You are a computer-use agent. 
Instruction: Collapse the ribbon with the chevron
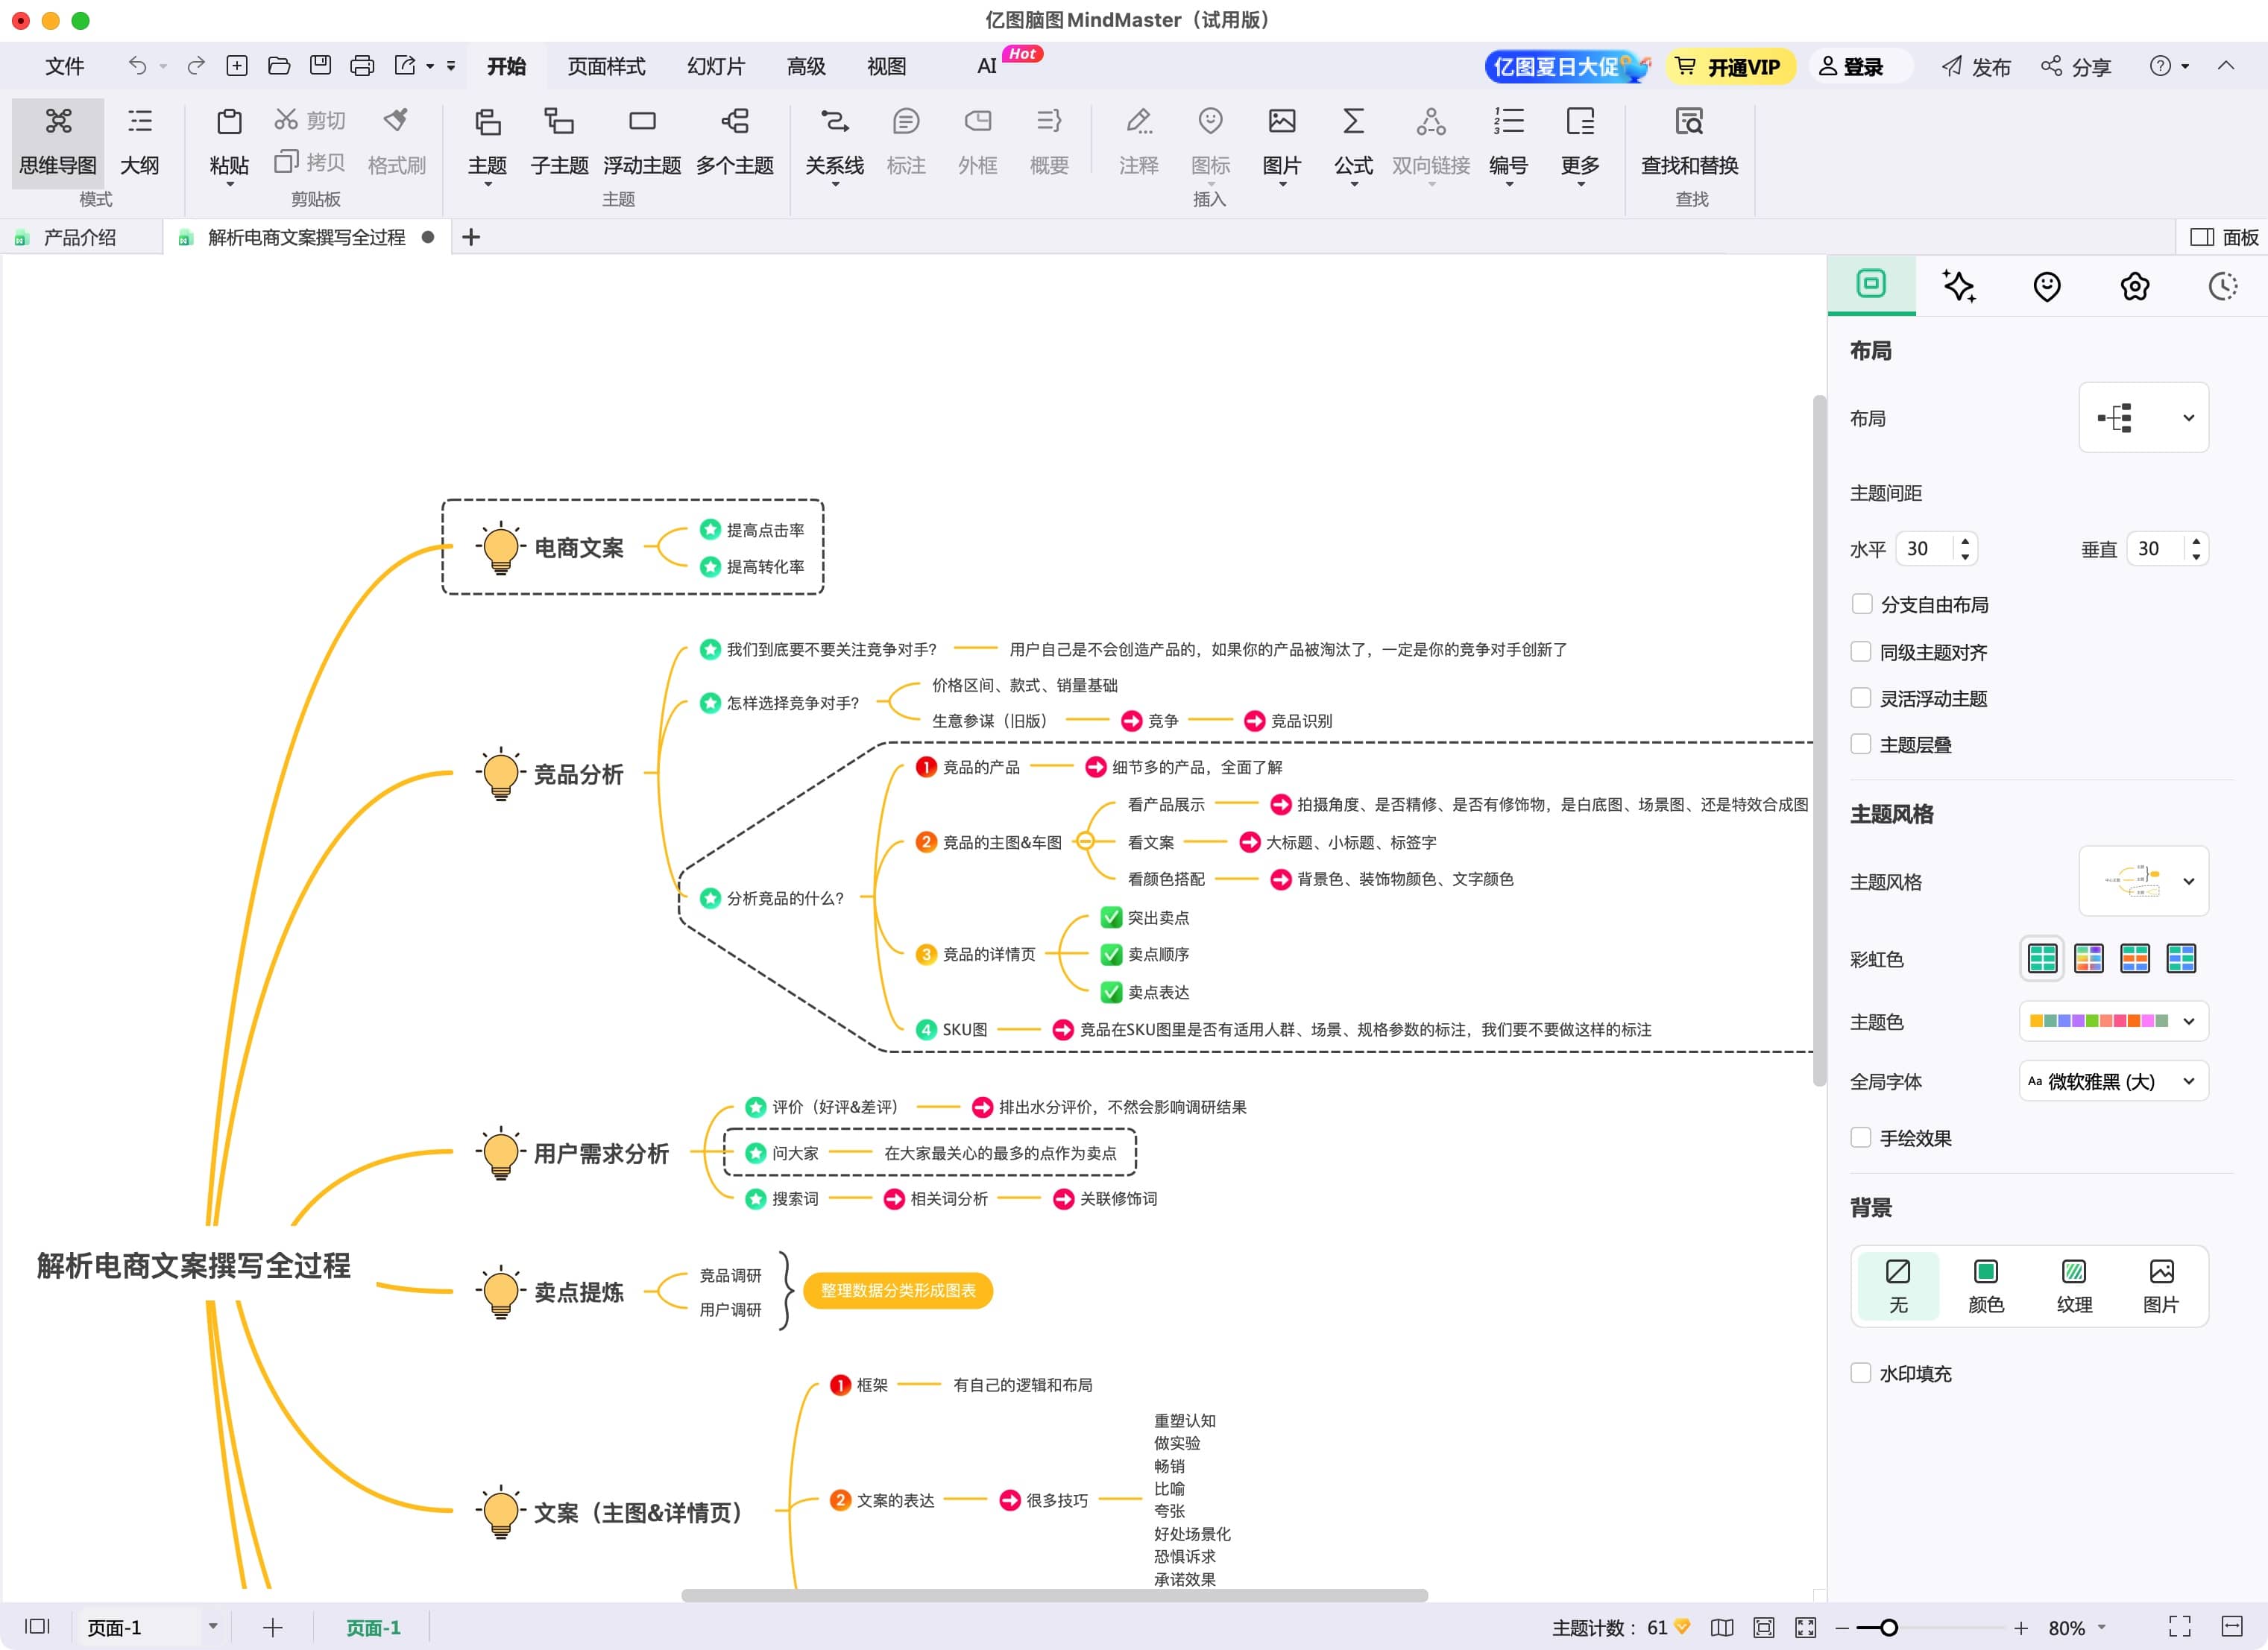click(2226, 66)
